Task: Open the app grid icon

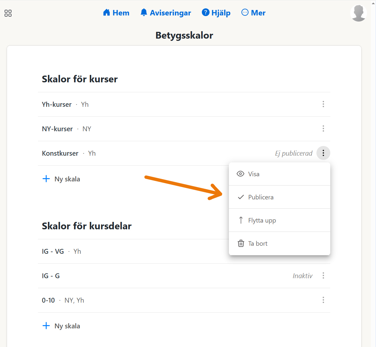Action: (x=8, y=13)
